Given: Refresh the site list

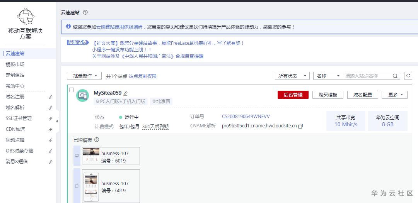Looking at the screenshot, I should [x=408, y=76].
